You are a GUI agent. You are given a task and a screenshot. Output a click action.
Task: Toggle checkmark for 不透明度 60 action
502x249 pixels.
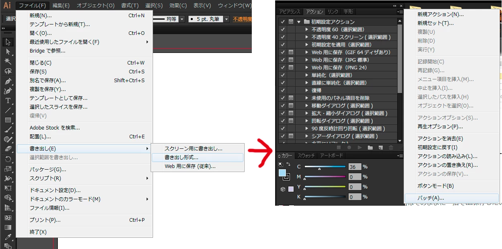[x=283, y=29]
